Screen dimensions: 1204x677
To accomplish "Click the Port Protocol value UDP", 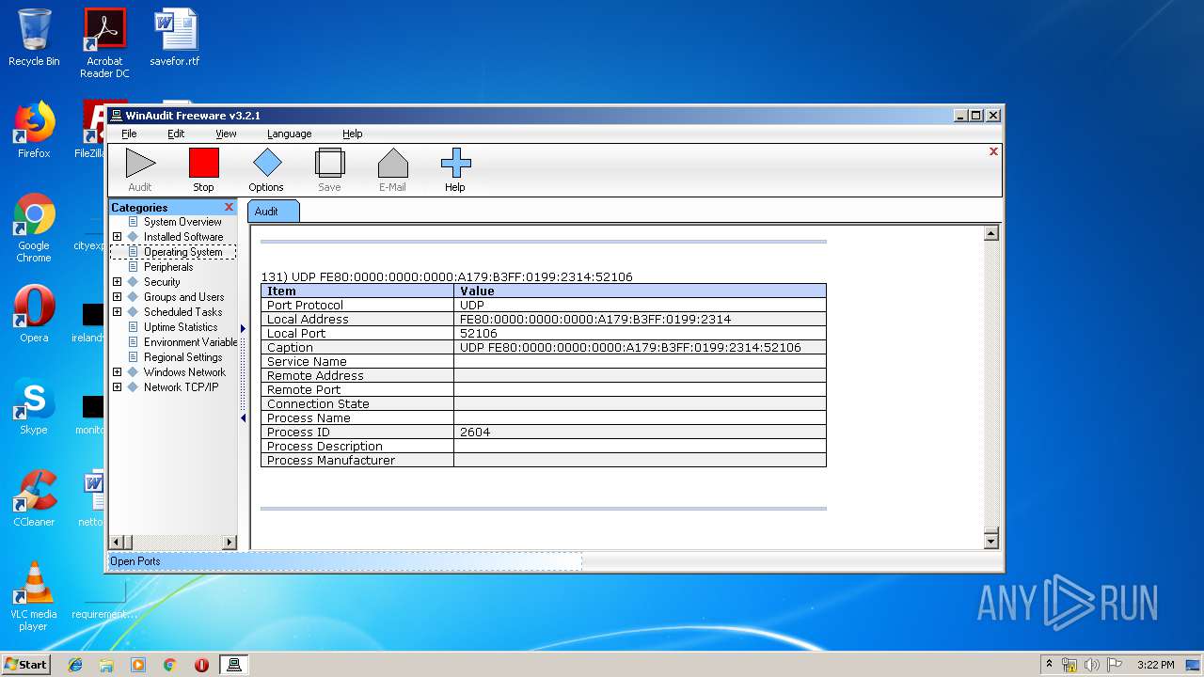I will (472, 306).
